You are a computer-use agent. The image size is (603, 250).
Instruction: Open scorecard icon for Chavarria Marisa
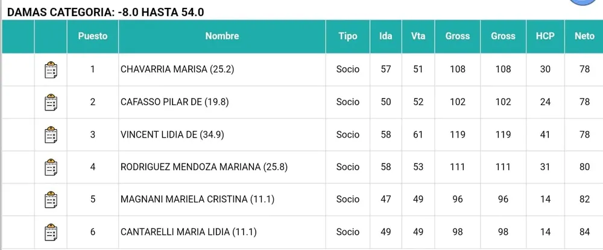[51, 70]
